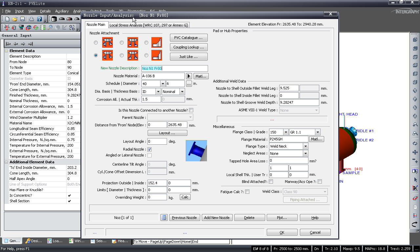Open a file with the folder icon

(x=15, y=19)
